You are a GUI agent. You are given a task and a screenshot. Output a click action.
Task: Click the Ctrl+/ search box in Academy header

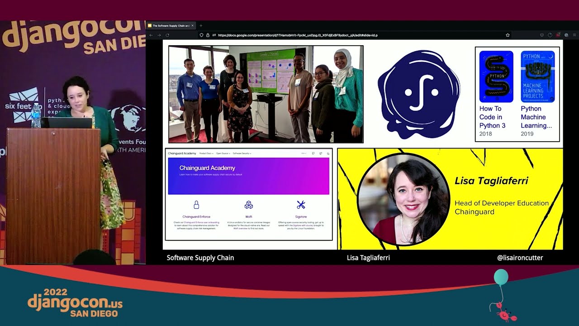[304, 153]
